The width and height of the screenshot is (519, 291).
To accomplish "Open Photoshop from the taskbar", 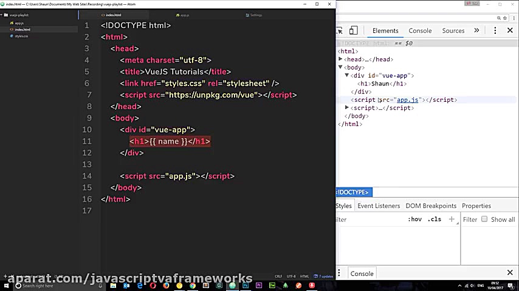I will (x=246, y=286).
